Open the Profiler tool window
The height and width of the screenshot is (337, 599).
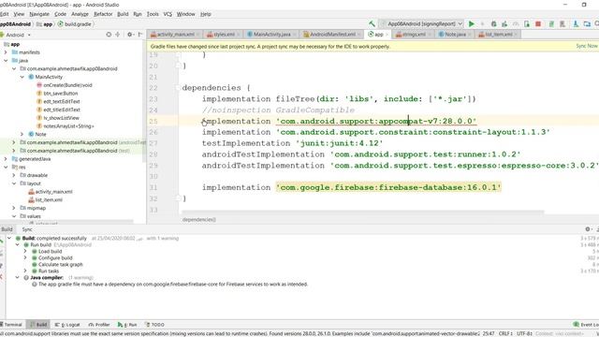point(99,325)
